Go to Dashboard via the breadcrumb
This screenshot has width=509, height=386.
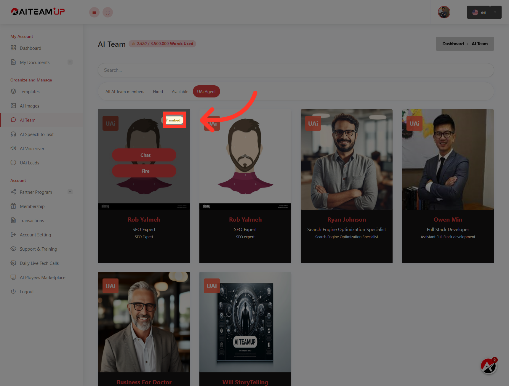point(453,44)
